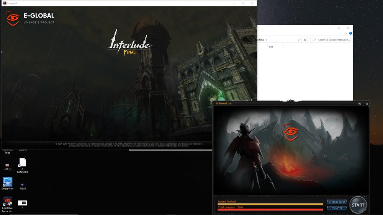Click the refresh icon in File Explorer
The height and width of the screenshot is (215, 383).
tap(305, 40)
